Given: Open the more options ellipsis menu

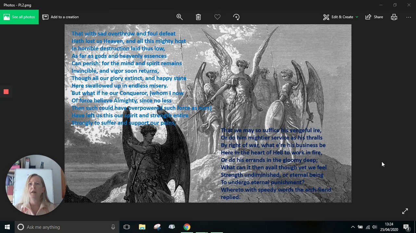Looking at the screenshot, I should click(409, 17).
